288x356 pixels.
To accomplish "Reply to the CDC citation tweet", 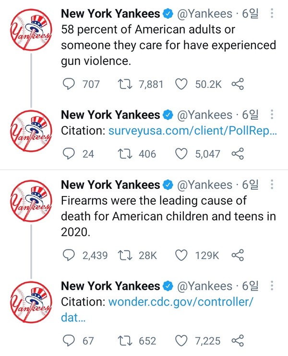I will click(70, 341).
